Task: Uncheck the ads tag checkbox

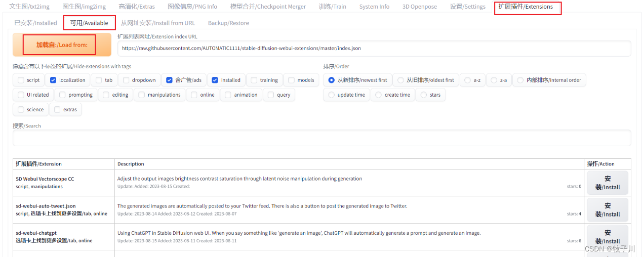Action: (x=170, y=80)
